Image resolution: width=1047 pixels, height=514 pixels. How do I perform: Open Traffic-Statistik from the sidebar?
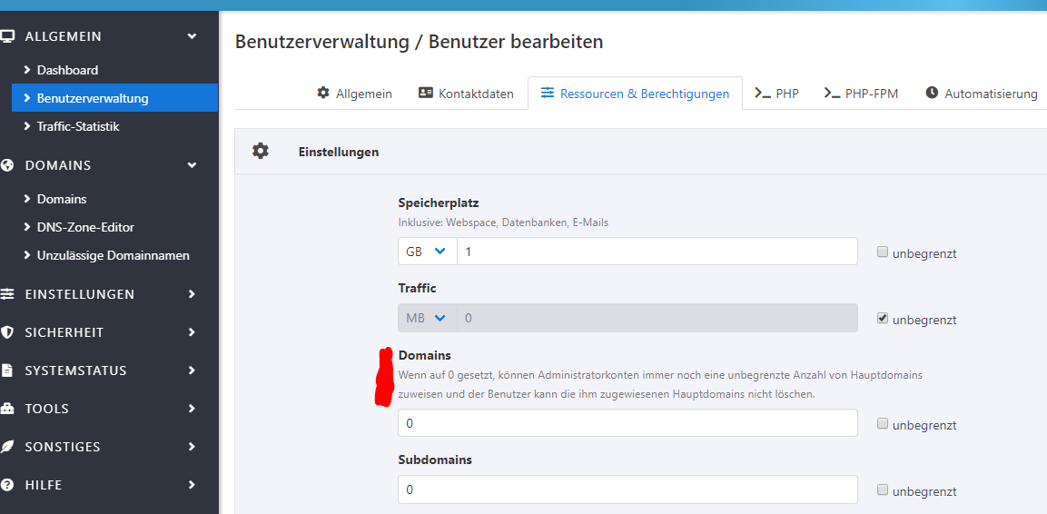click(78, 126)
